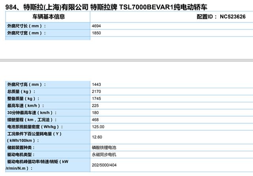Select the "整备质量（kg）" label

coord(23,98)
